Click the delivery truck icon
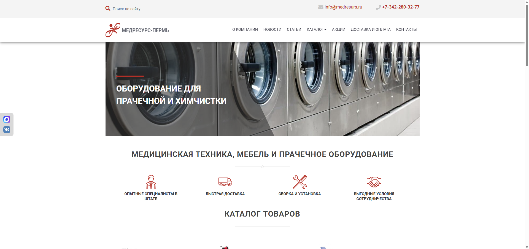The height and width of the screenshot is (249, 529). pyautogui.click(x=225, y=182)
